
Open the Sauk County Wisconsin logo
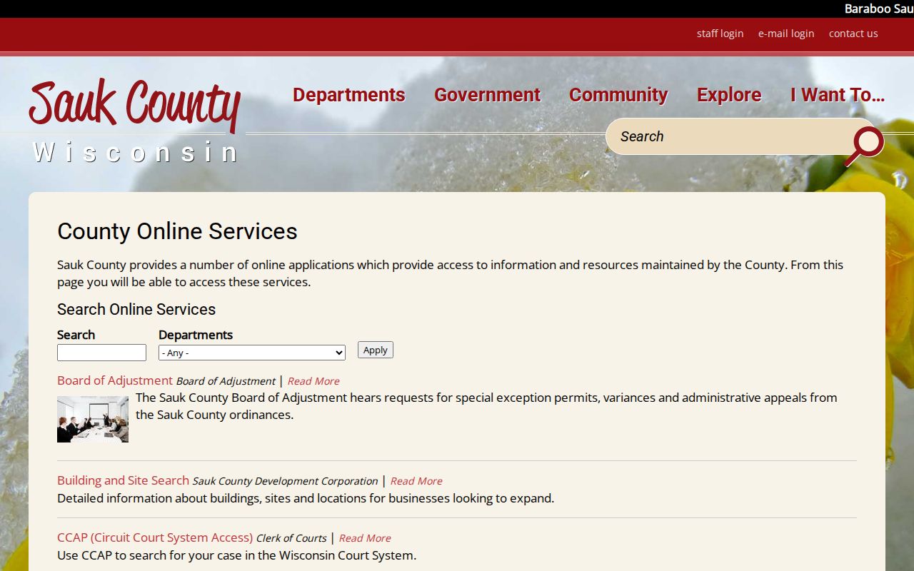click(136, 121)
